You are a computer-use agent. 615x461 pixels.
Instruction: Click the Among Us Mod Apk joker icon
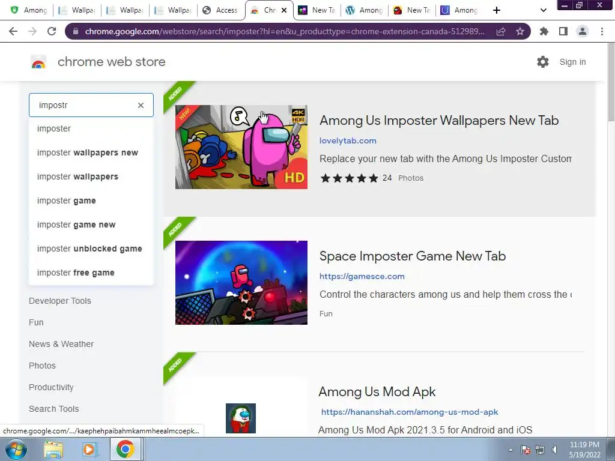click(x=241, y=418)
